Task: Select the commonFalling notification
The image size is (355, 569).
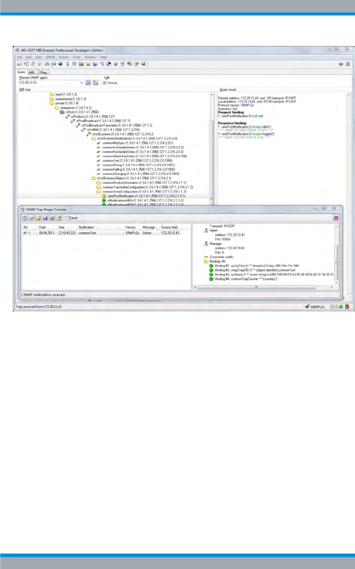Action: (136, 170)
